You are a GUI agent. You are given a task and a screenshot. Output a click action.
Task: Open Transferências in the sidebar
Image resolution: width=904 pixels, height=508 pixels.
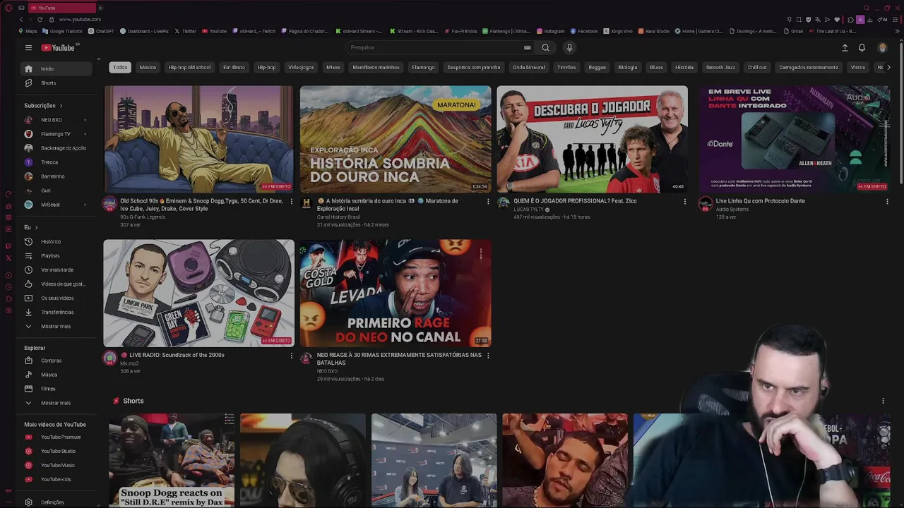tap(56, 312)
